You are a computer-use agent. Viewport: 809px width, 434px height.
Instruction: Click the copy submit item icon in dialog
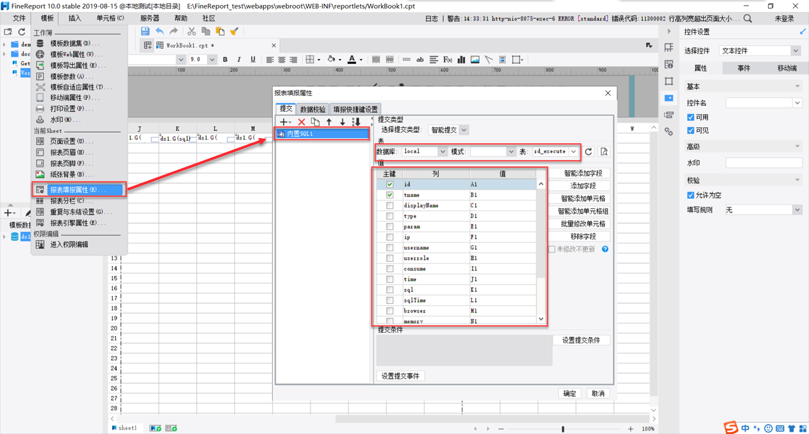tap(315, 122)
